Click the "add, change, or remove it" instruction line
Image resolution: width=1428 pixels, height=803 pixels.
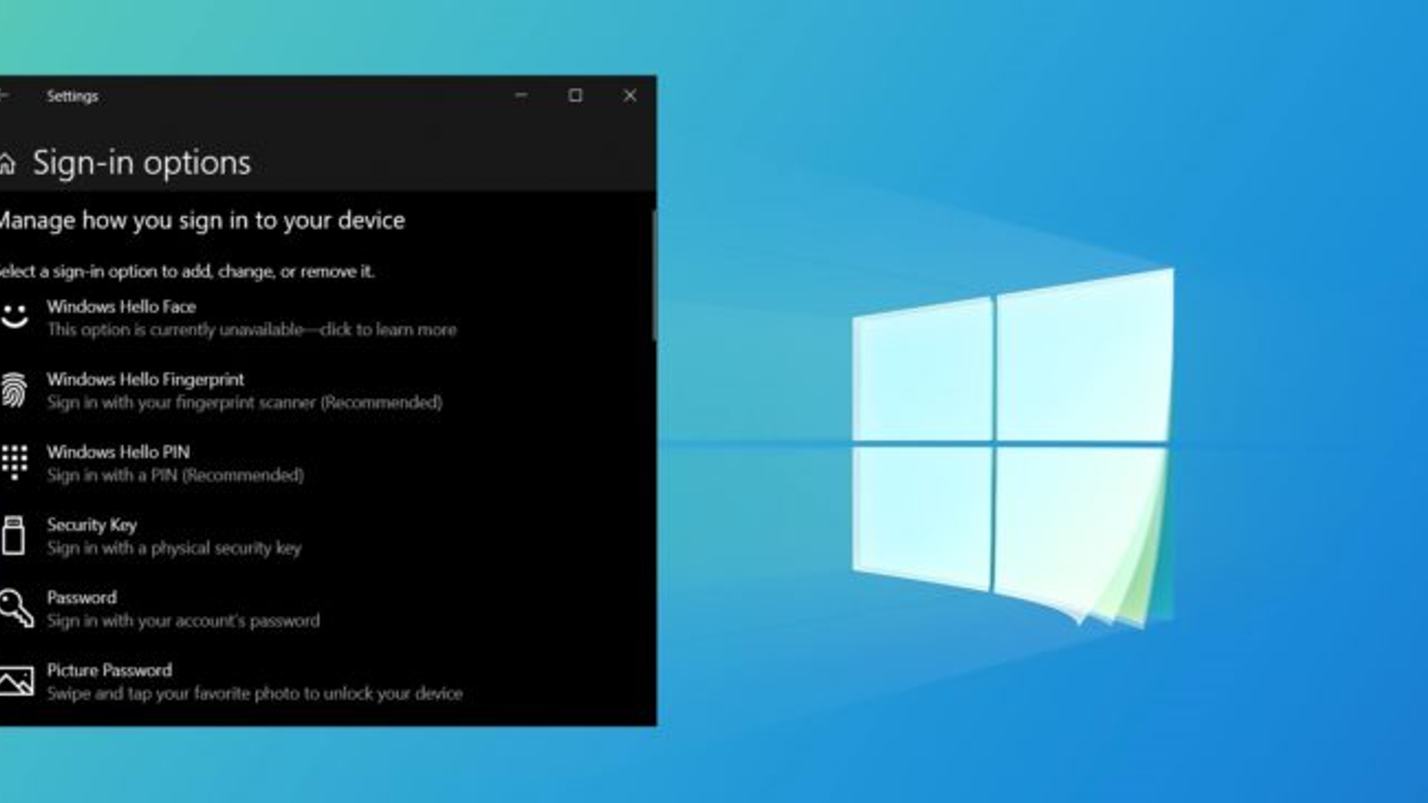pos(187,271)
